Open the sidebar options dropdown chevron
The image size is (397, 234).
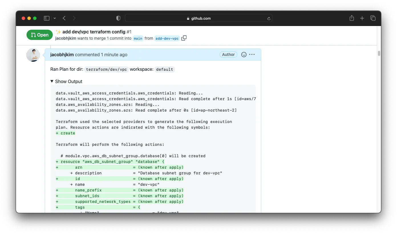point(54,18)
